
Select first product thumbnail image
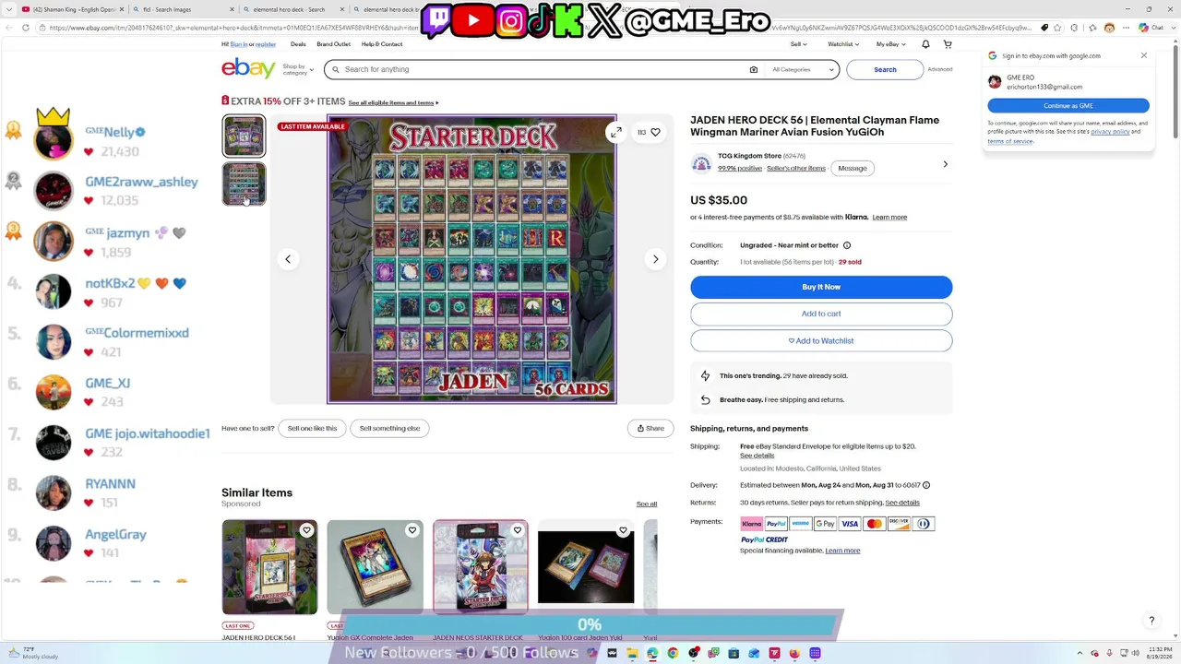tap(244, 136)
